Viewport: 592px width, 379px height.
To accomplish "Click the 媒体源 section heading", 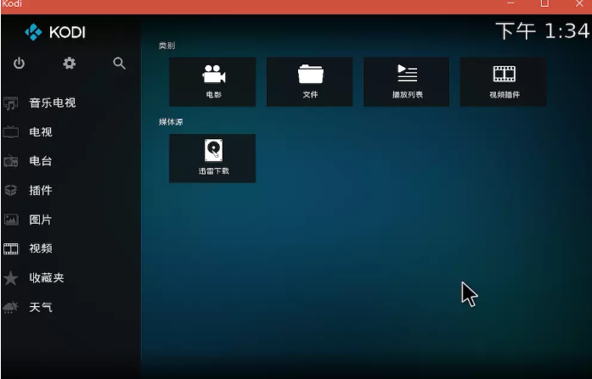I will pyautogui.click(x=171, y=122).
